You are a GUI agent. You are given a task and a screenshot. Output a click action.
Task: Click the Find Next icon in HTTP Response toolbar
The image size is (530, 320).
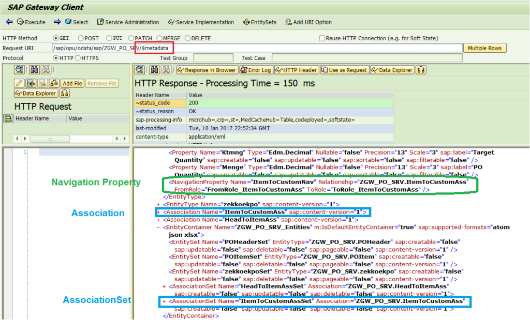coord(166,70)
